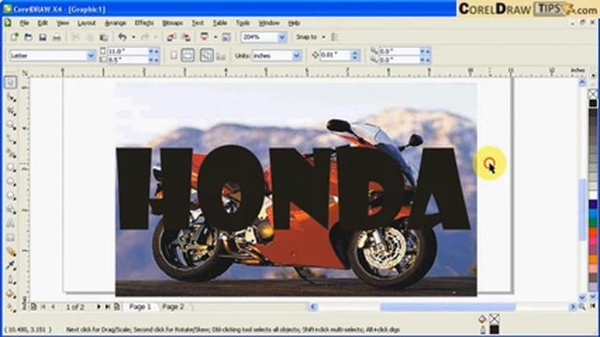This screenshot has width=600, height=337.
Task: Select the Ellipse tool
Action: (10, 182)
